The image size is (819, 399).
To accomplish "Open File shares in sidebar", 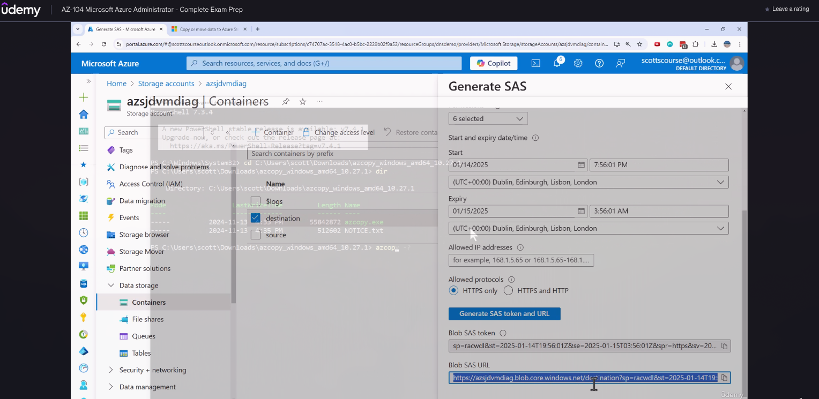I will (147, 319).
